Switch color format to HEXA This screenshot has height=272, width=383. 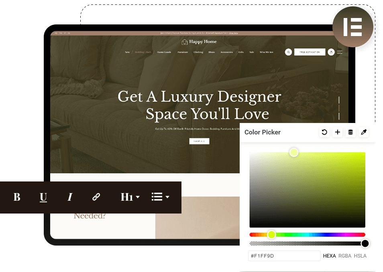329,256
